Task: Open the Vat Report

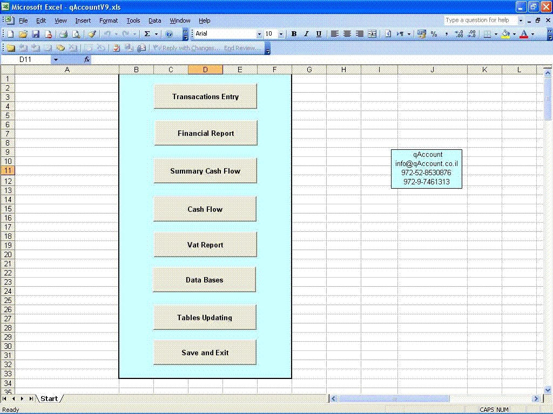Action: pos(205,244)
